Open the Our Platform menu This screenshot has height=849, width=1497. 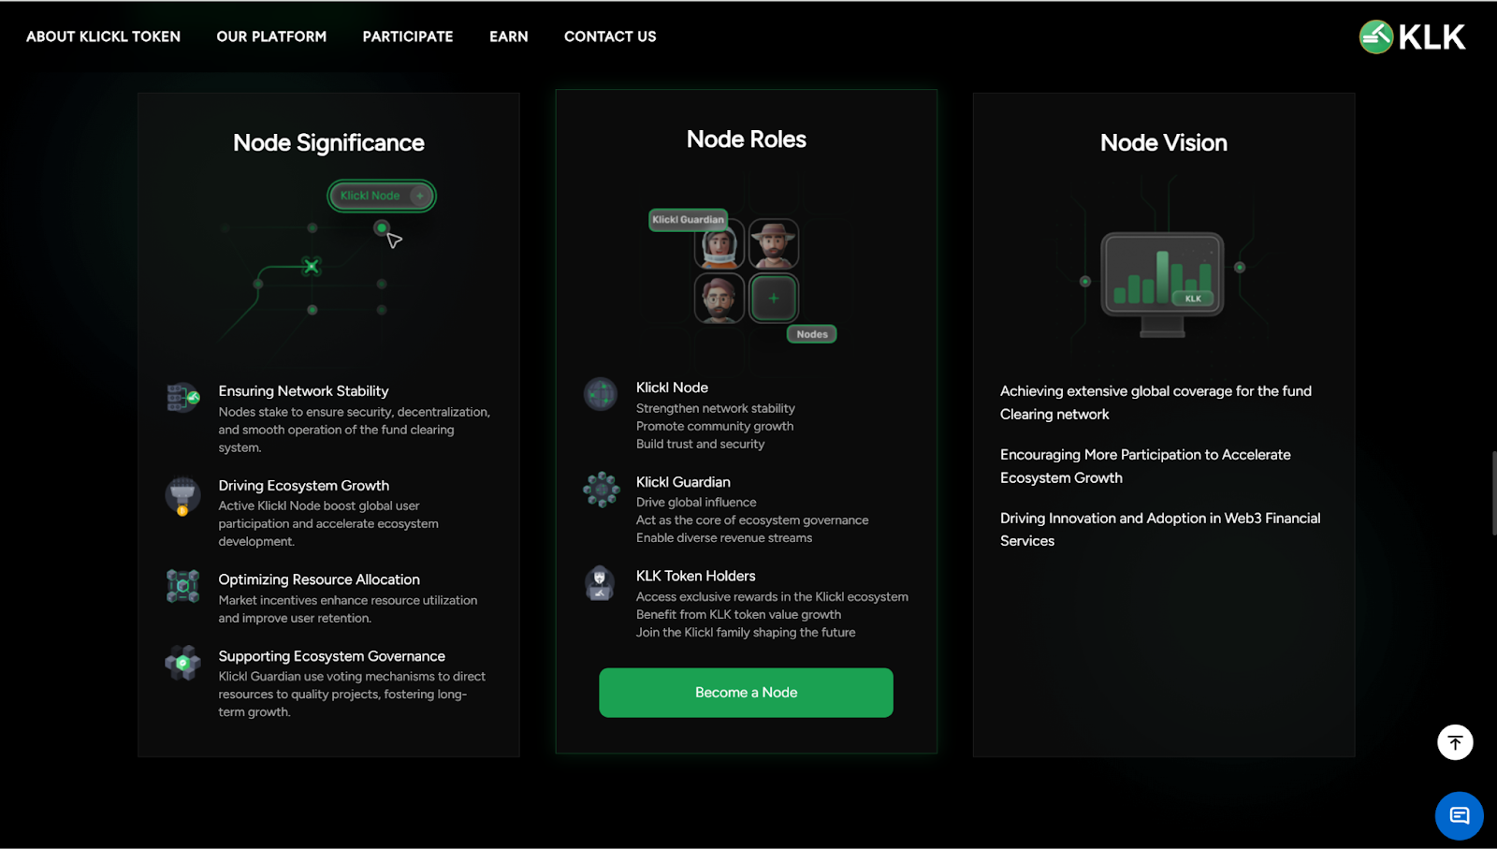coord(271,37)
